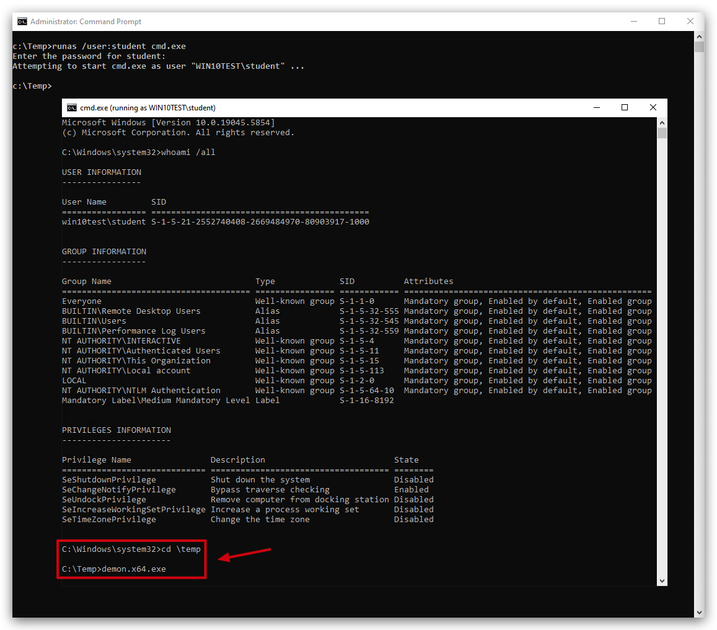The height and width of the screenshot is (630, 717).
Task: Click the Windows version line '10.0.19045.5854'
Action: (x=169, y=123)
